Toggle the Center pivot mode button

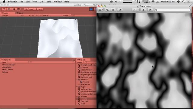pos(29,9)
